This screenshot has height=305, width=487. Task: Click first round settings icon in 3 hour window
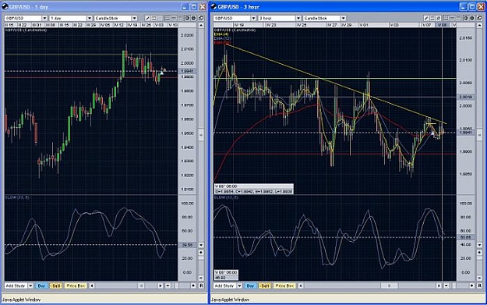click(465, 18)
